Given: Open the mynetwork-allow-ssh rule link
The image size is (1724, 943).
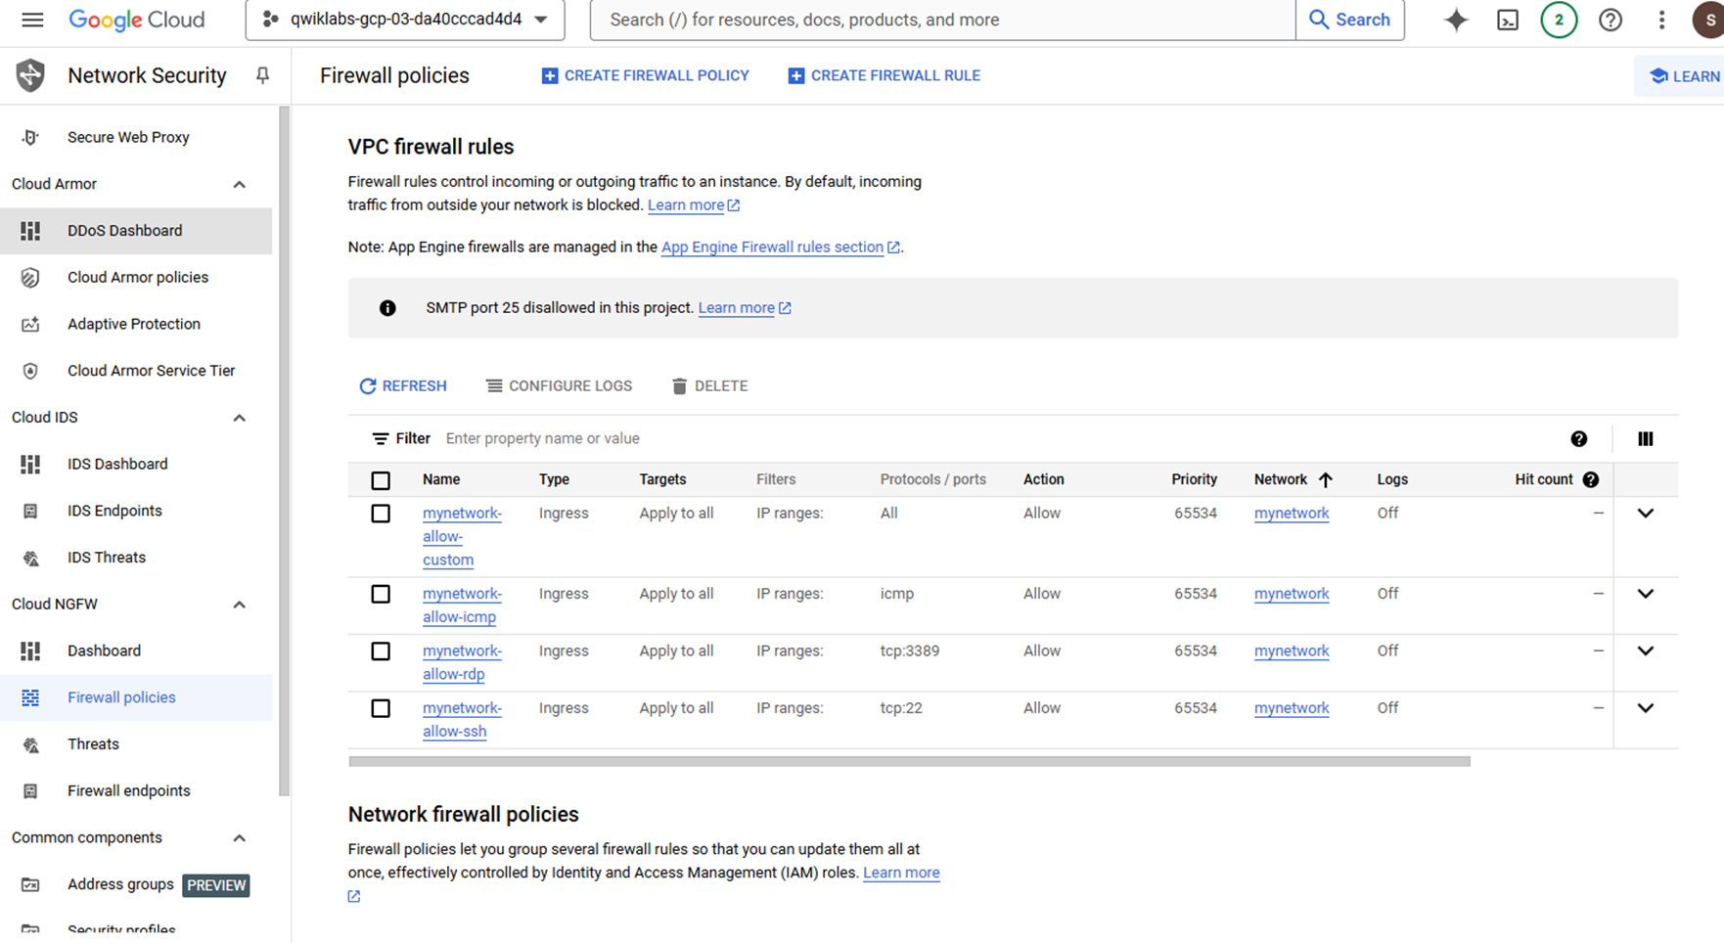Looking at the screenshot, I should pos(462,720).
